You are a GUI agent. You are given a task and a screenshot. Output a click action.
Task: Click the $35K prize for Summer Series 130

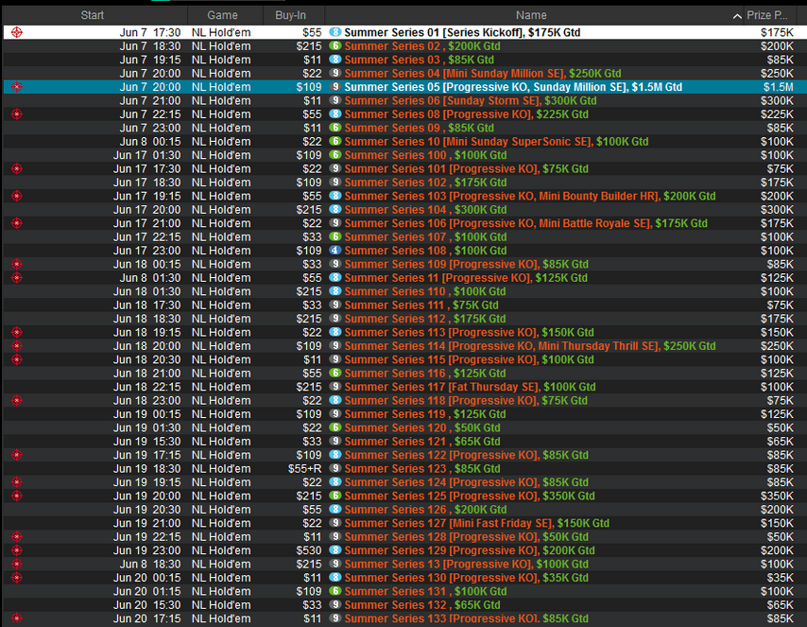click(781, 578)
